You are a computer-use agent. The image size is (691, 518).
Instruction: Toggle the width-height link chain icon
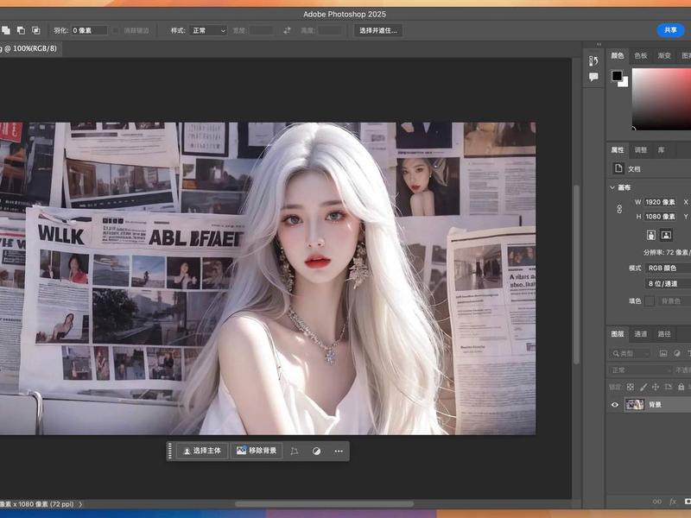619,209
